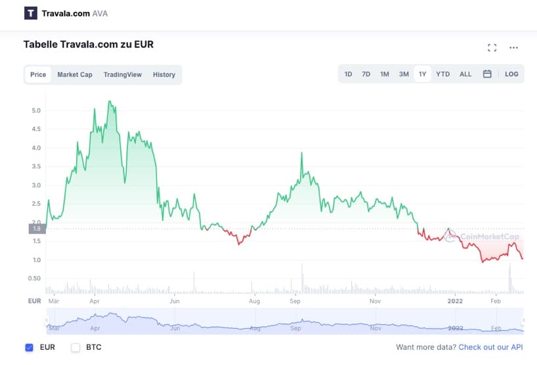The image size is (537, 365).
Task: Click the 1.8 price marker label
Action: pos(37,228)
